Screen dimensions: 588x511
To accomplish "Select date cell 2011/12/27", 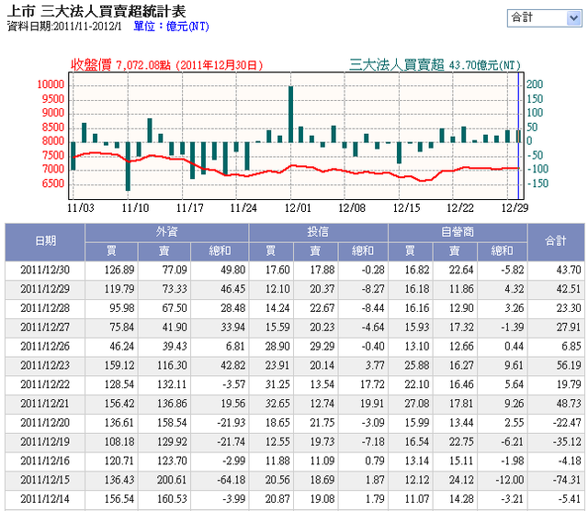I will [x=45, y=328].
